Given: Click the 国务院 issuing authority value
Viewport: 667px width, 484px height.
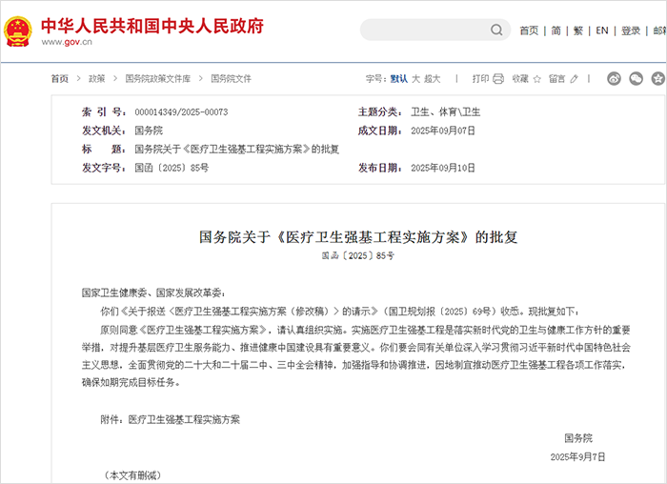Looking at the screenshot, I should [149, 131].
